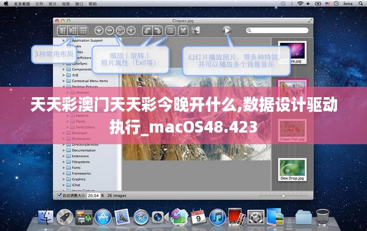Expand the Application Support folder
Viewport: 367px width, 231px height.
point(64,40)
